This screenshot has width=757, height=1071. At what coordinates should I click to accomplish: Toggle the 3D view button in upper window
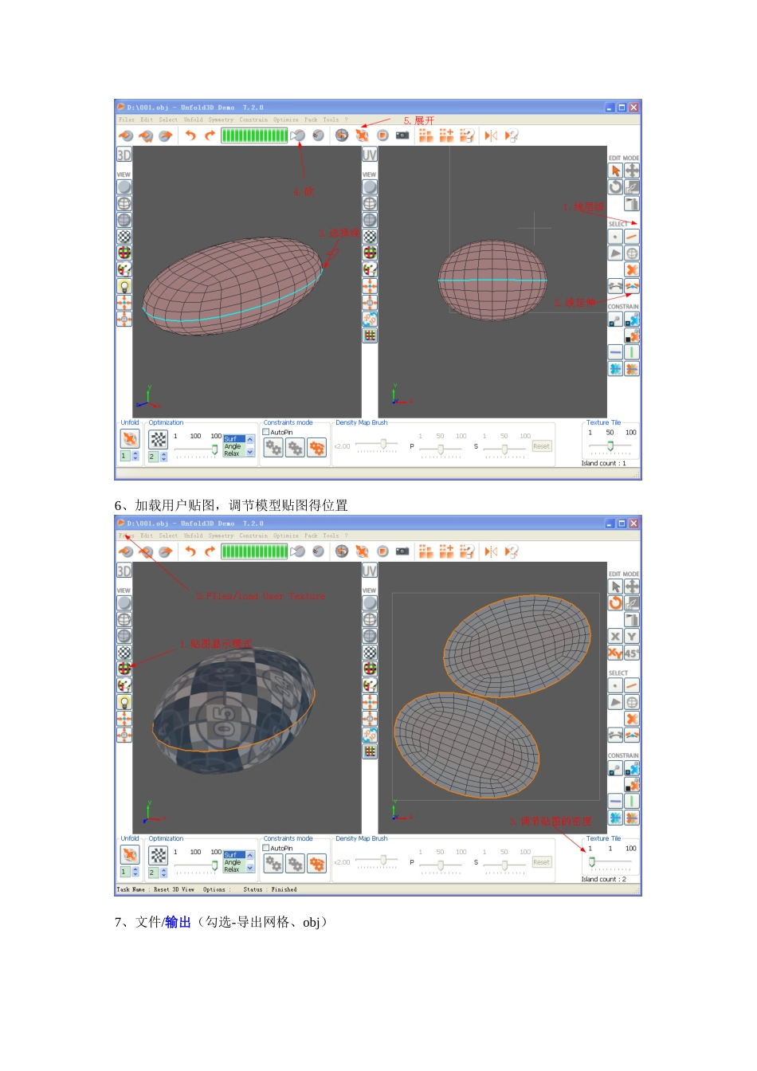[124, 155]
